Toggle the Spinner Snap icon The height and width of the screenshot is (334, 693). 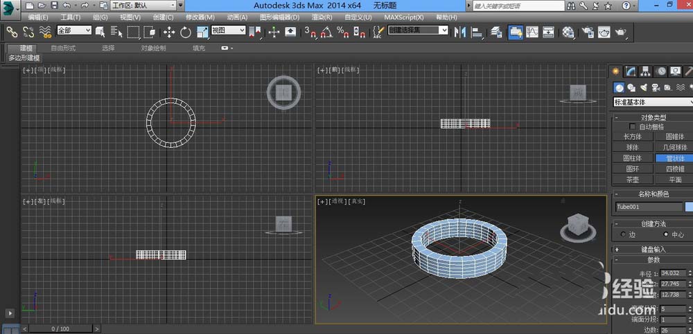pos(359,32)
